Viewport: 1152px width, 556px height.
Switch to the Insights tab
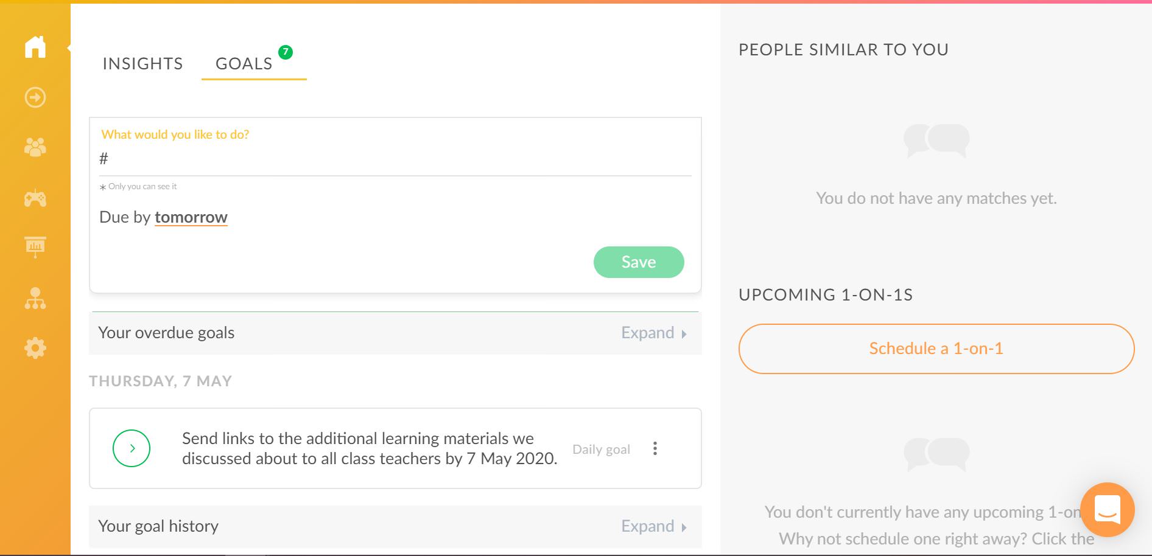point(142,64)
